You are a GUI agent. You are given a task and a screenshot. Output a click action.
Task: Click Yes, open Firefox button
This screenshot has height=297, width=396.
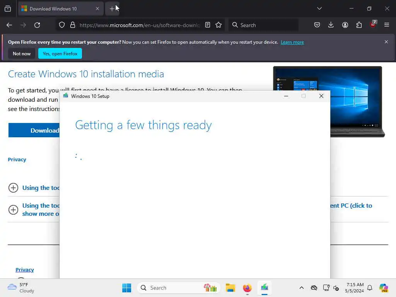tap(60, 53)
